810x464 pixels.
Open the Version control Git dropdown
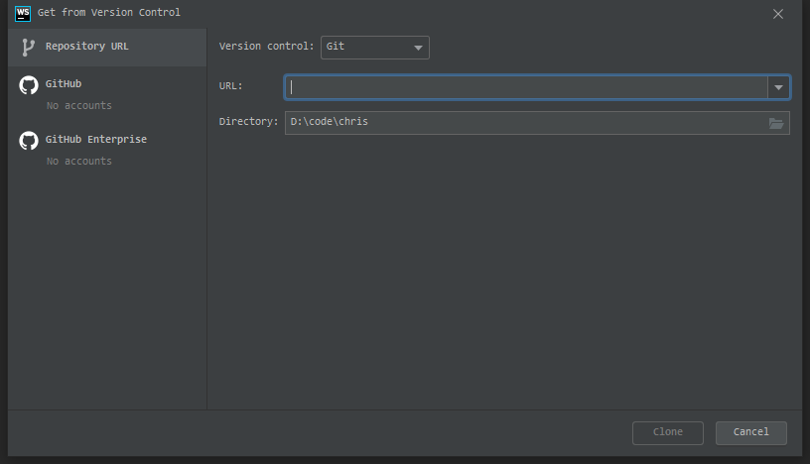pos(375,48)
